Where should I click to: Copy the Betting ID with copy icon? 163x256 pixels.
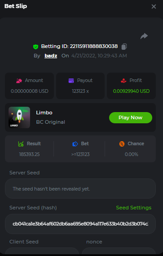(124, 47)
